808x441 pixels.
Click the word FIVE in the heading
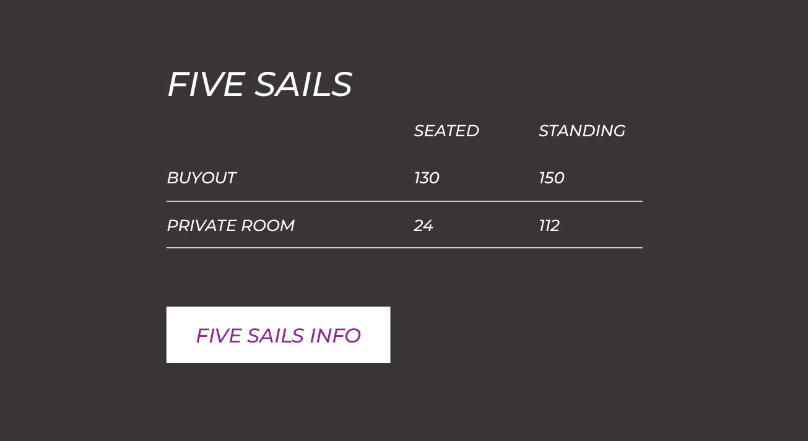click(206, 84)
